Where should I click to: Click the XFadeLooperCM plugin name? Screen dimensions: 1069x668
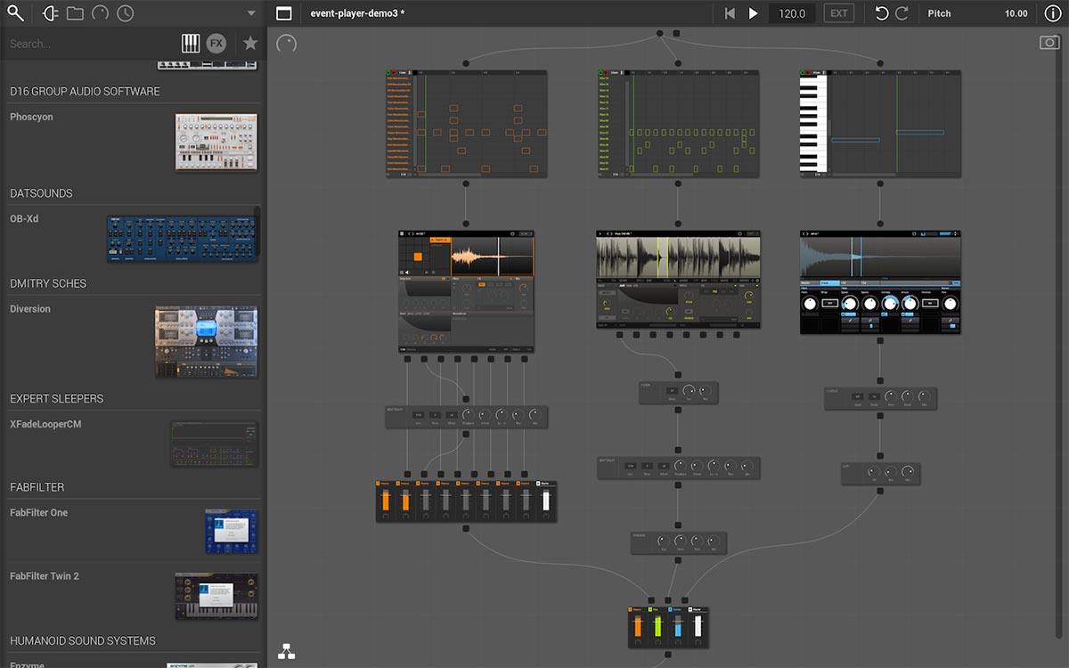coord(45,424)
